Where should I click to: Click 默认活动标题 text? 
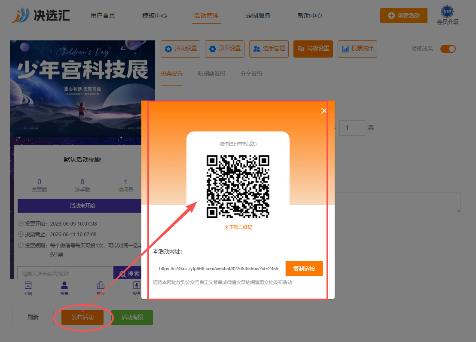pyautogui.click(x=82, y=159)
